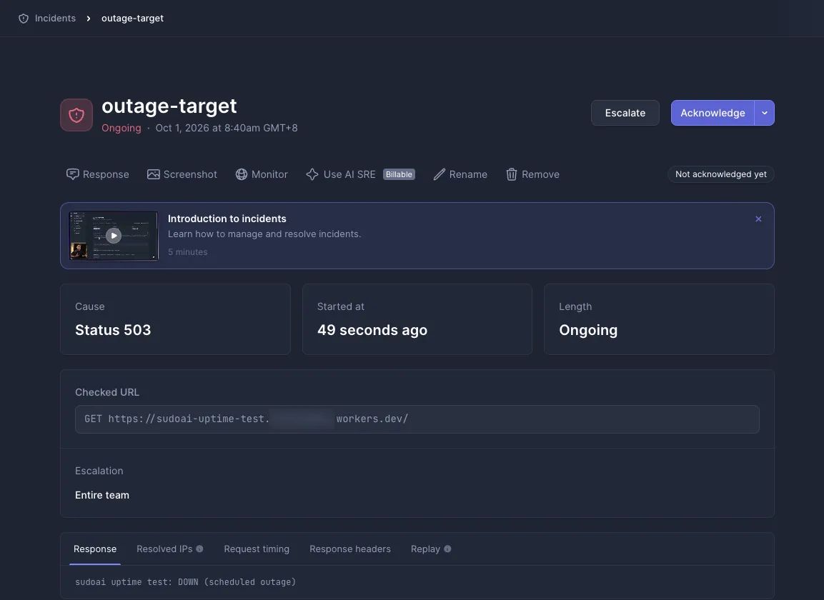The height and width of the screenshot is (600, 824).
Task: Play the Introduction to incidents video
Action: point(114,236)
